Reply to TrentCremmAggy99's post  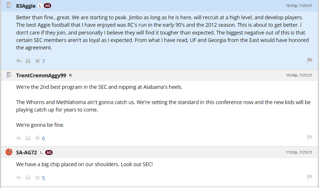tap(19, 138)
